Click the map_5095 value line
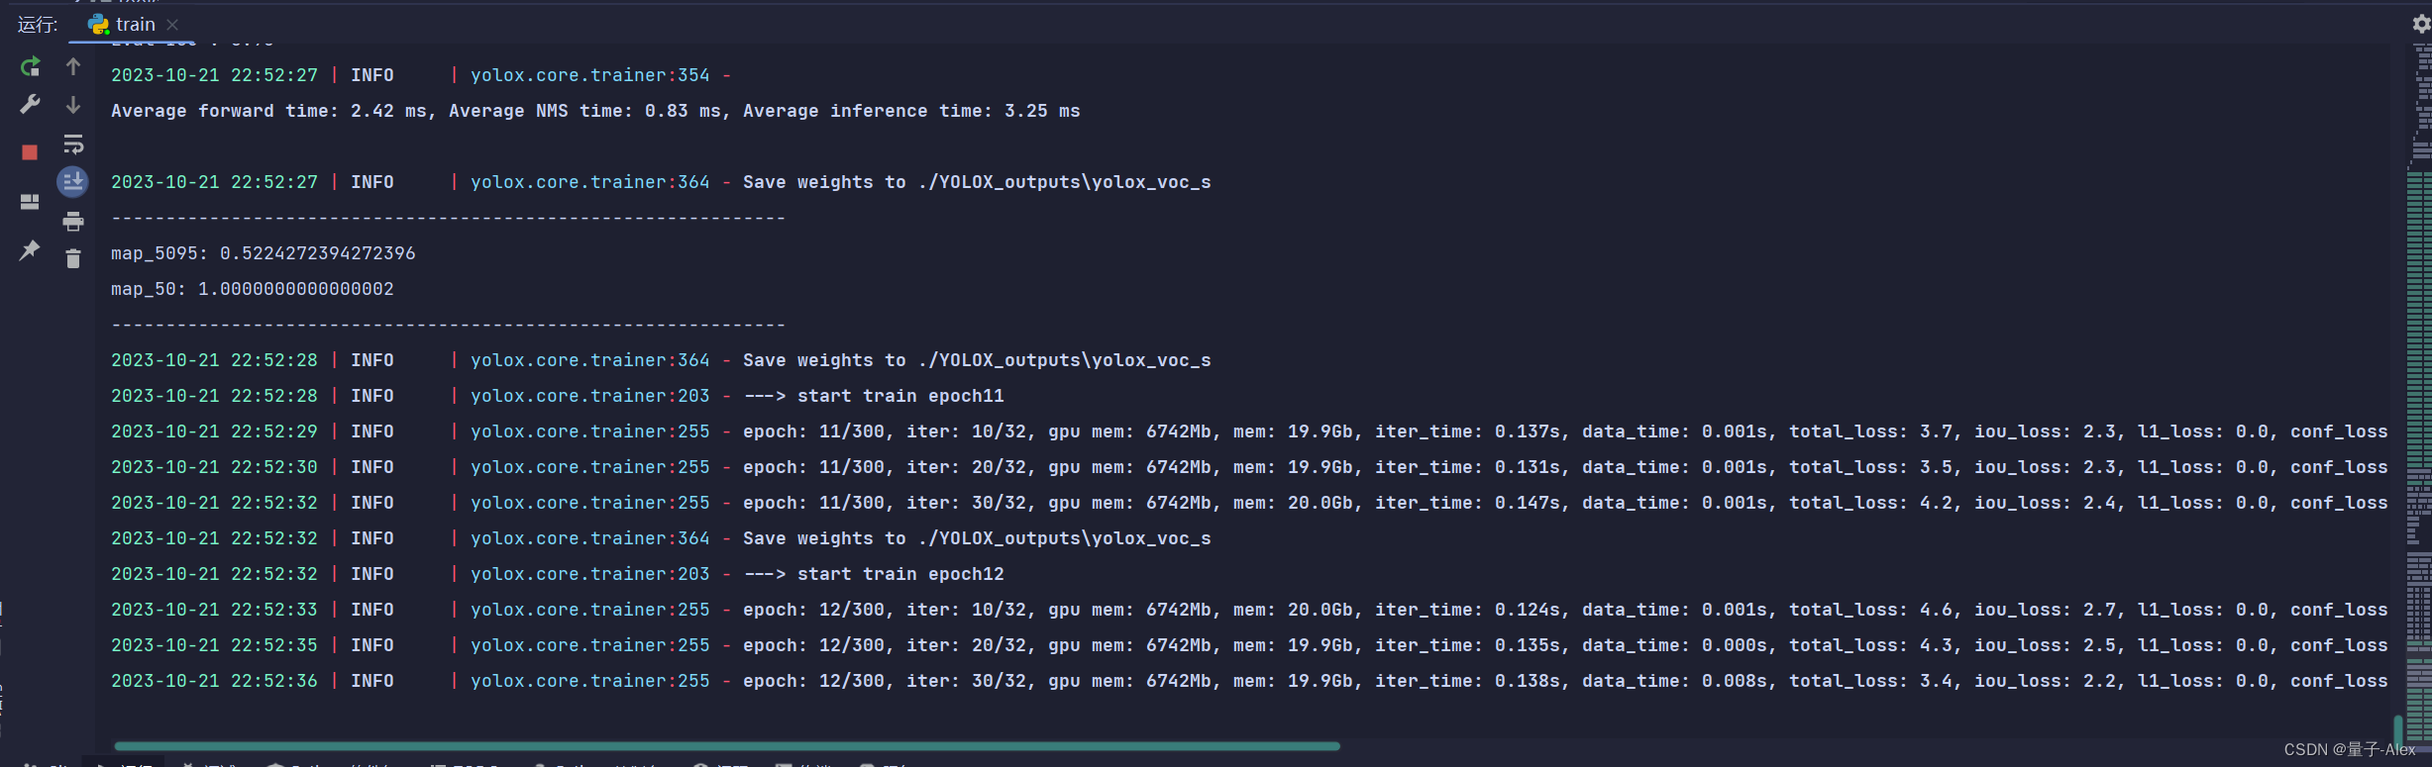2432x767 pixels. [x=263, y=253]
